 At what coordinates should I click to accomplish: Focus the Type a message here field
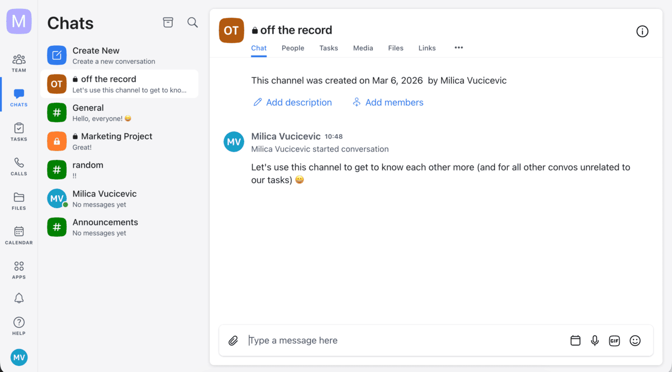pos(403,341)
